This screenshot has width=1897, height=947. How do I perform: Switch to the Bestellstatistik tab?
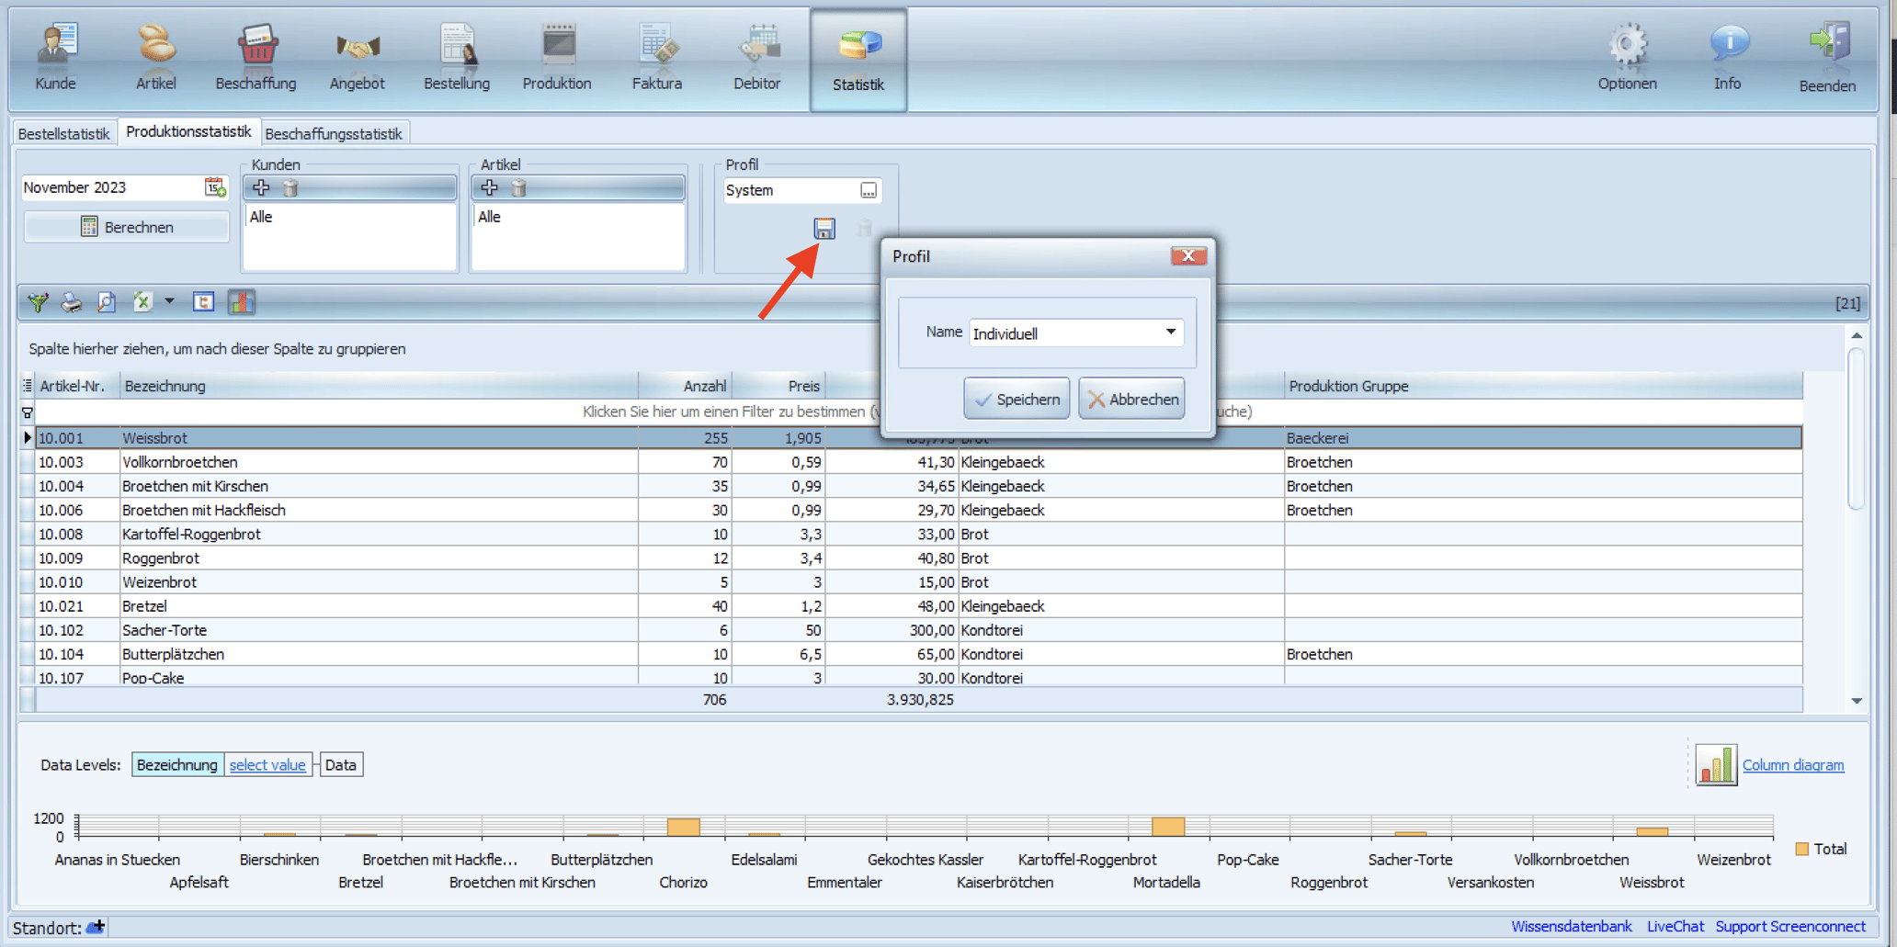63,134
